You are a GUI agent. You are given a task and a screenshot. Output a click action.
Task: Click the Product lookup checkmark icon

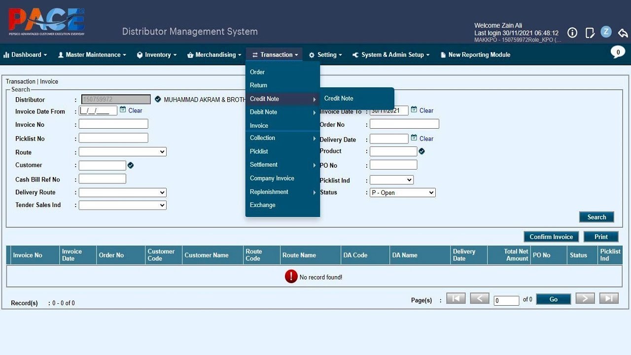421,151
